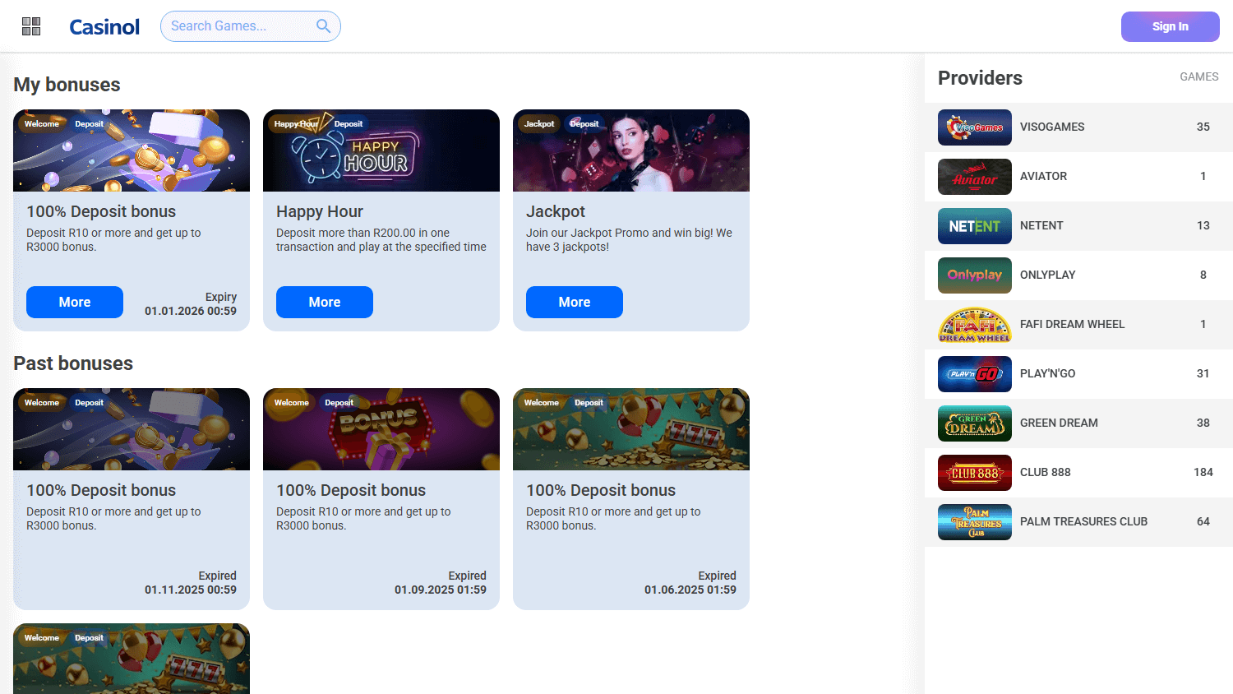Image resolution: width=1233 pixels, height=694 pixels.
Task: Click the PLAY'N GO provider logo
Action: click(974, 373)
